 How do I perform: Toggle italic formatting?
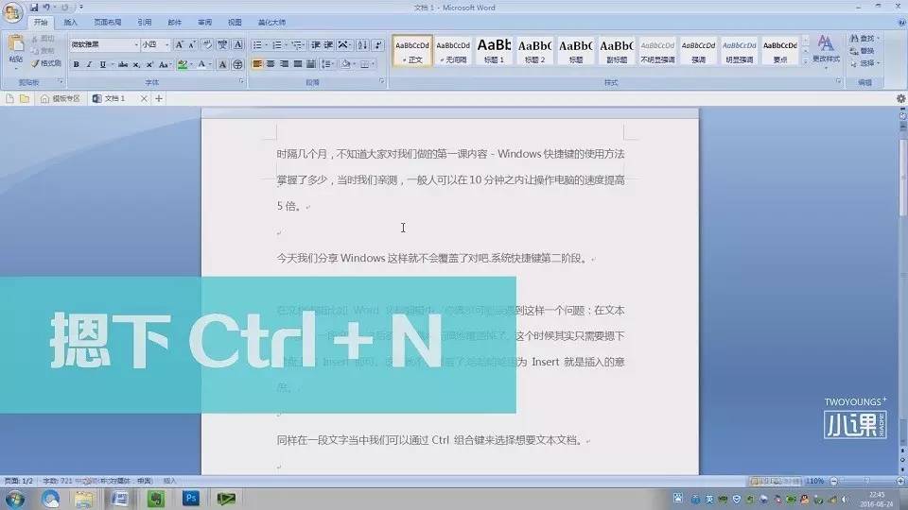[89, 65]
